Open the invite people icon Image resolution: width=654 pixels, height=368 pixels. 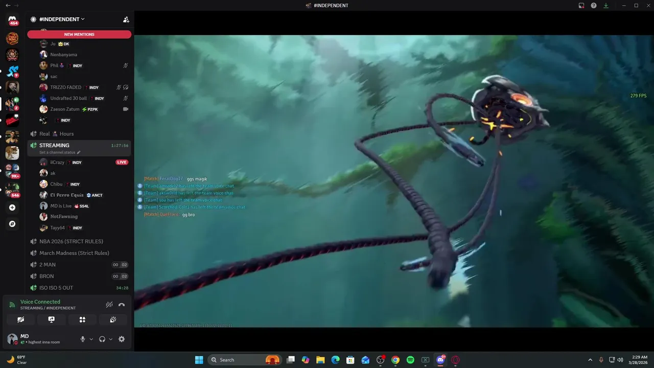point(126,19)
